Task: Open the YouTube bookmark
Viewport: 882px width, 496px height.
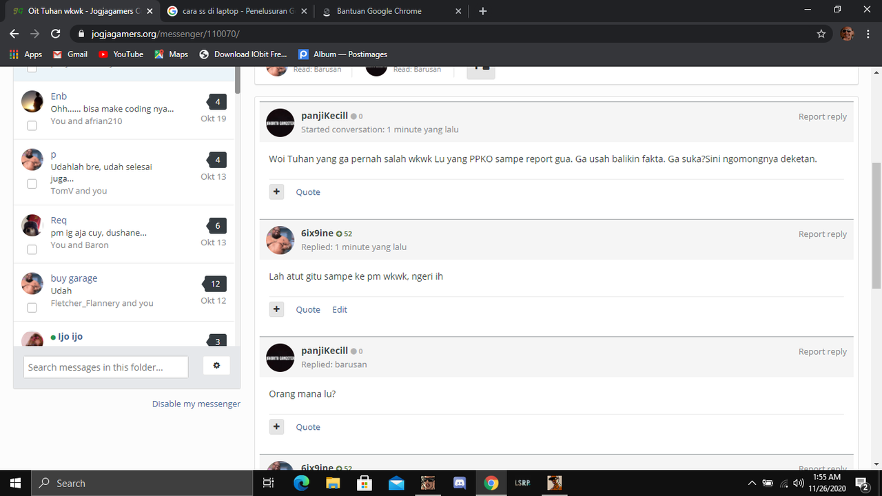Action: pos(121,54)
